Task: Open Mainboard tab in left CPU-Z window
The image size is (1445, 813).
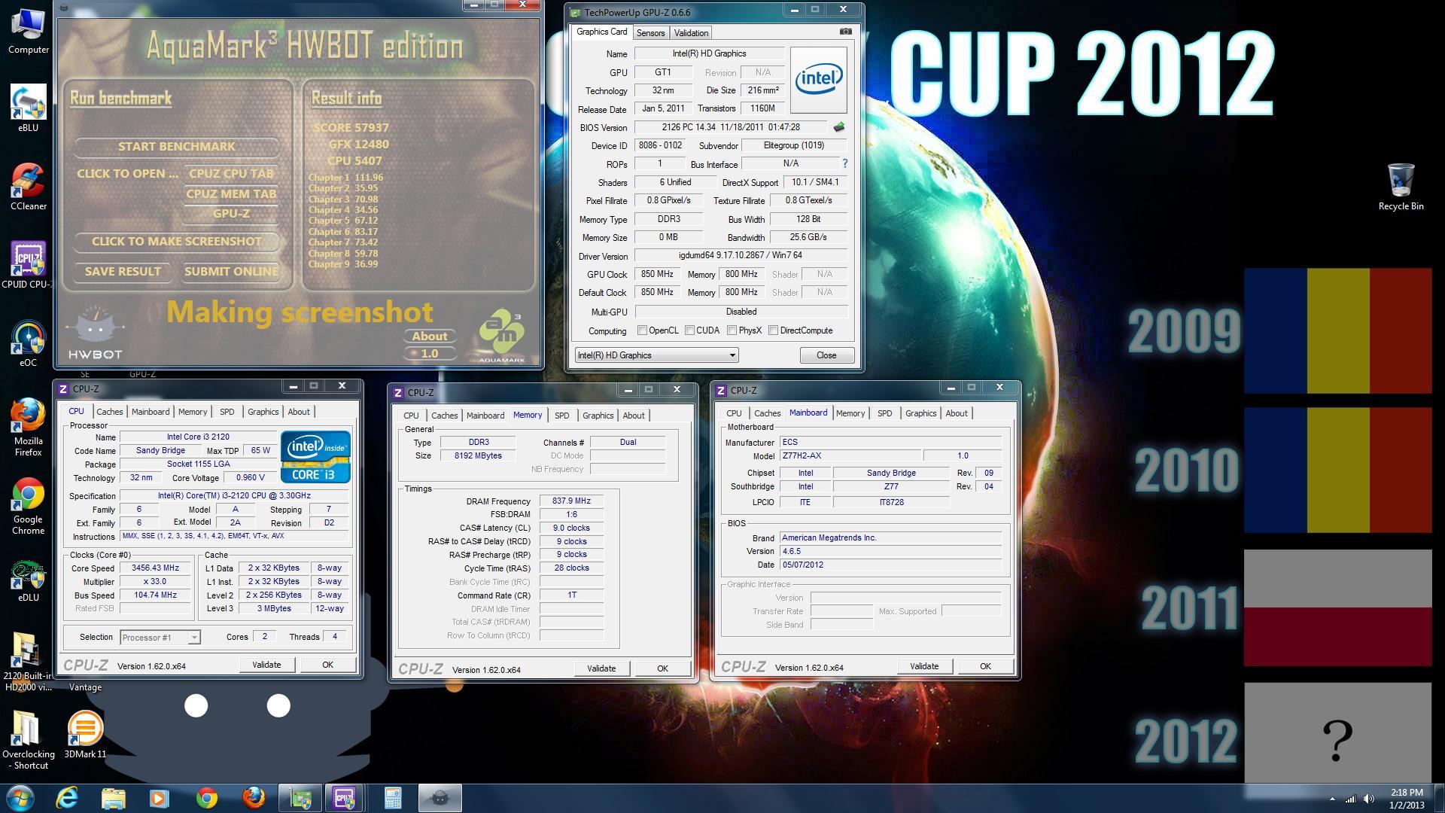Action: (x=151, y=412)
